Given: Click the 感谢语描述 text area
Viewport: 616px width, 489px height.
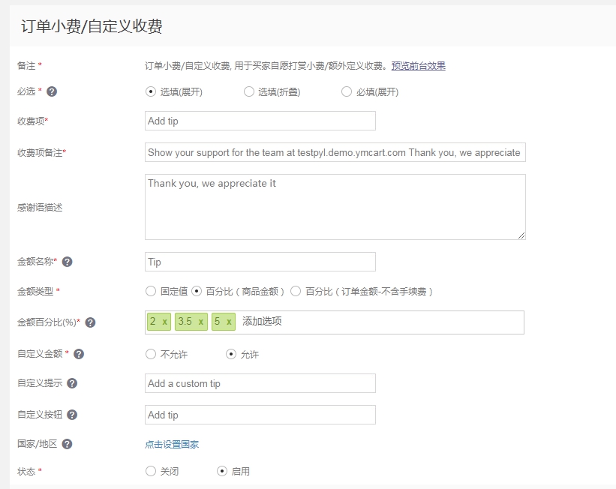Looking at the screenshot, I should click(335, 207).
